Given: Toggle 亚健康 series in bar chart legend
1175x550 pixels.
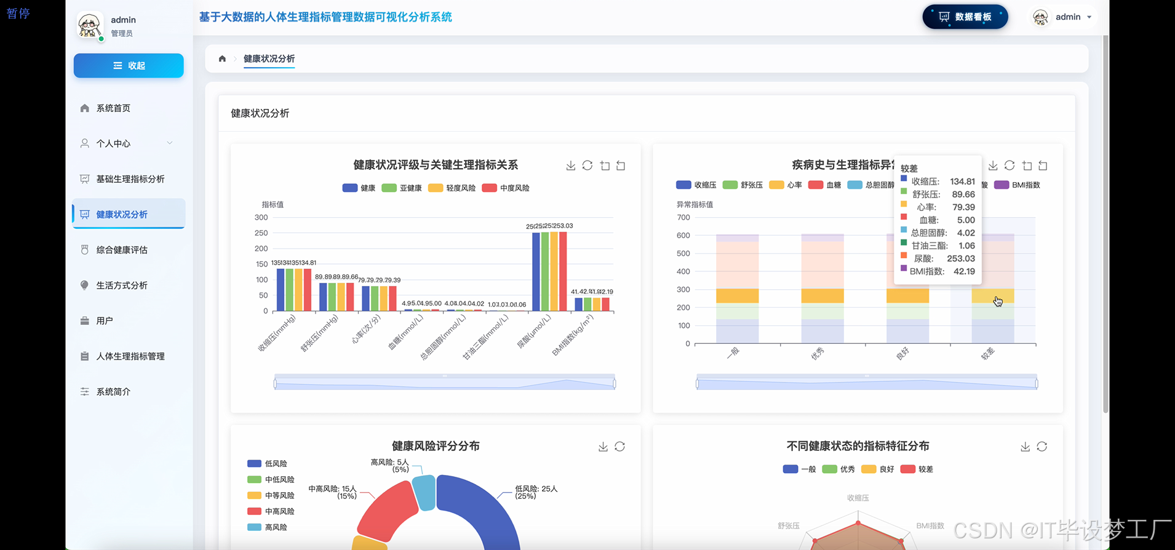Looking at the screenshot, I should click(x=402, y=188).
